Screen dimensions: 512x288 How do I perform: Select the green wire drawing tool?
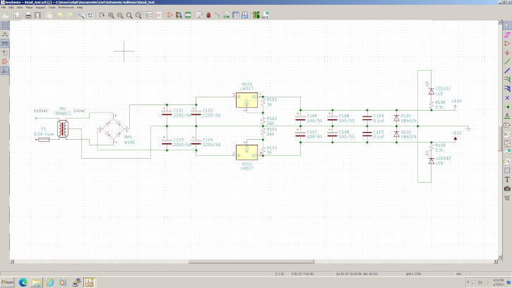pyautogui.click(x=507, y=61)
